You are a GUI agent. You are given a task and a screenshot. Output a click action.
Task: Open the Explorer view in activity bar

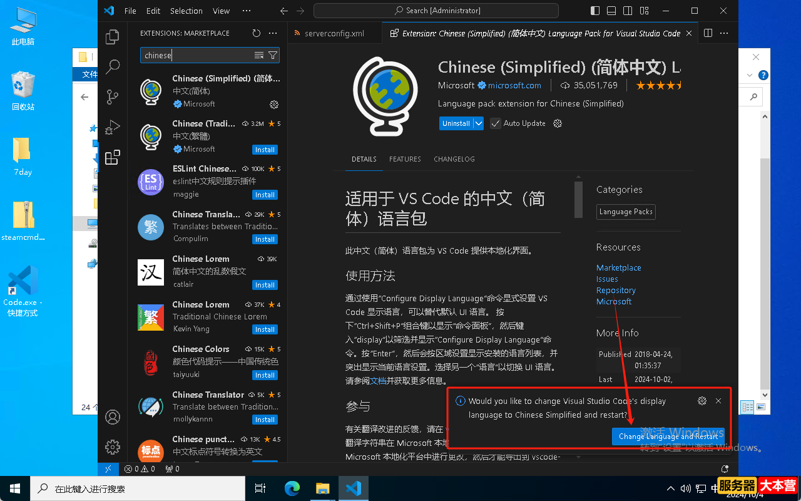coord(113,37)
